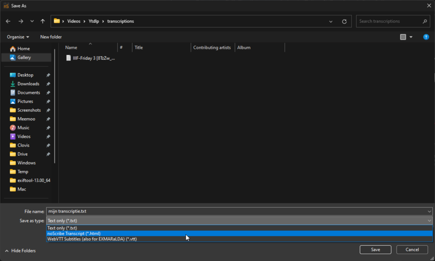
Task: Expand the recent locations dropdown
Action: [32, 21]
